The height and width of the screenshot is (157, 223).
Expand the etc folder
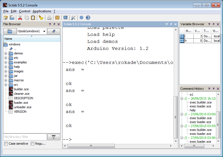pyautogui.click(x=6, y=58)
